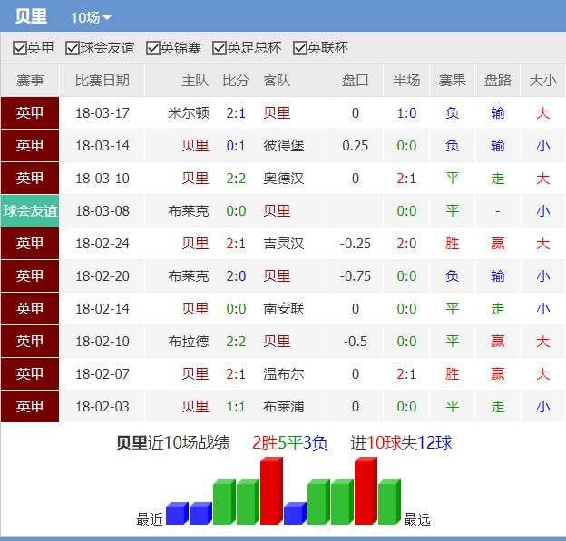This screenshot has width=566, height=541.
Task: Click the 布莱浦 team name
Action: (284, 407)
